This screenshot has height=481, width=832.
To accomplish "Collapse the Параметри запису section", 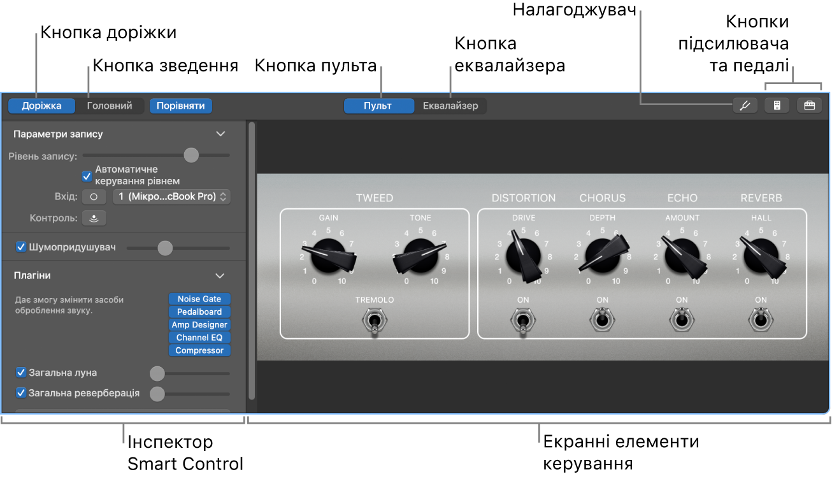I will pos(221,134).
